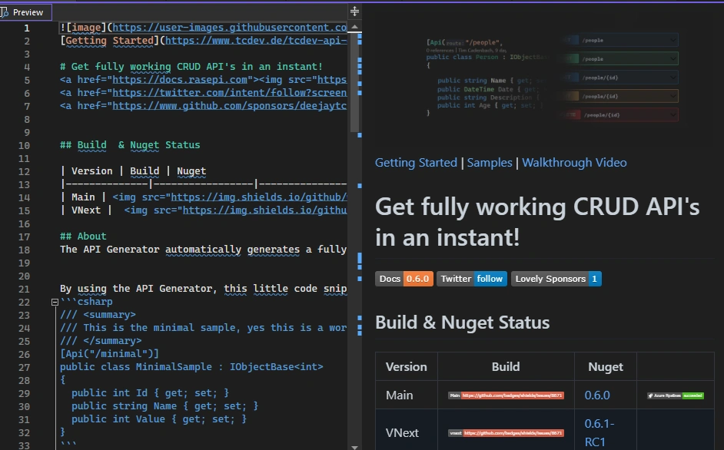Click the Main build status badge
Image resolution: width=724 pixels, height=450 pixels.
coord(506,395)
